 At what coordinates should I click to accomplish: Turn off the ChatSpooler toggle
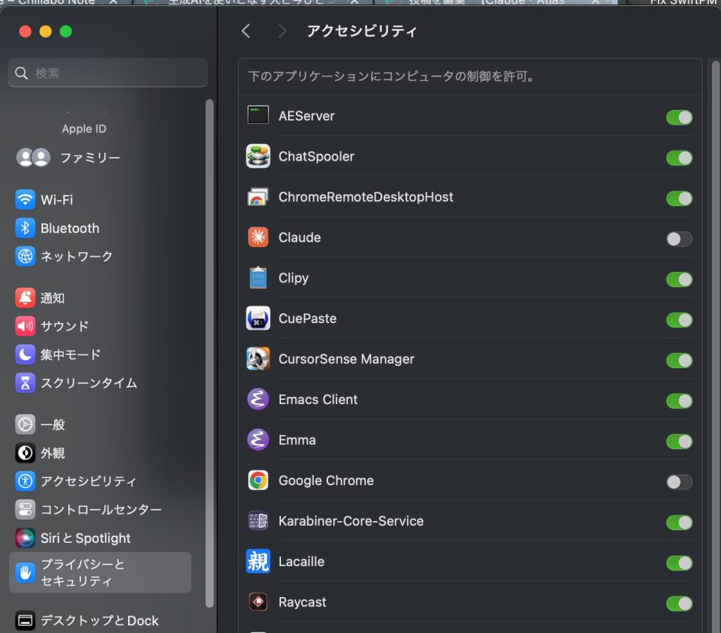pyautogui.click(x=679, y=158)
